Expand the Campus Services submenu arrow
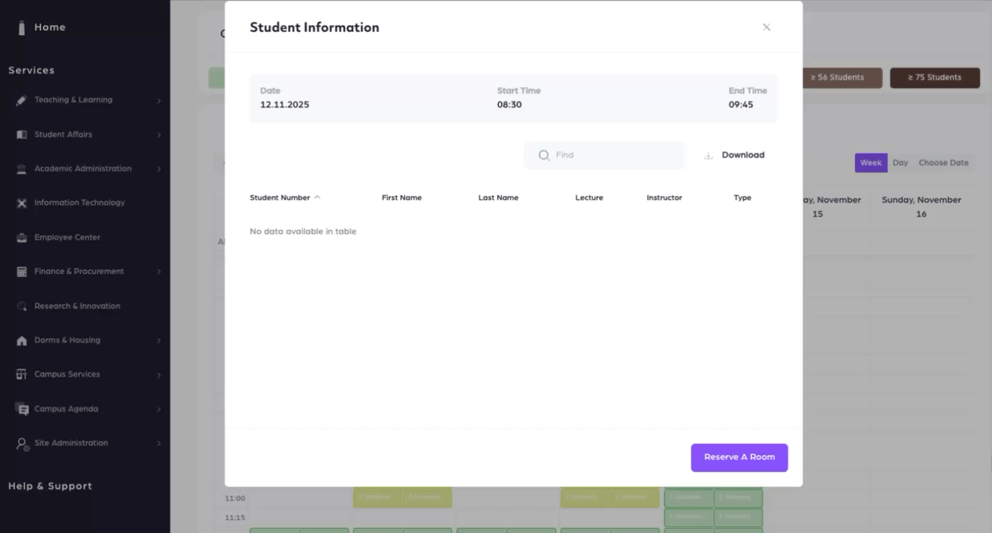The width and height of the screenshot is (992, 533). click(158, 375)
